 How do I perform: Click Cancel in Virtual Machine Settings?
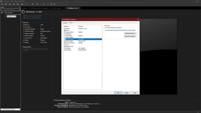127,93
